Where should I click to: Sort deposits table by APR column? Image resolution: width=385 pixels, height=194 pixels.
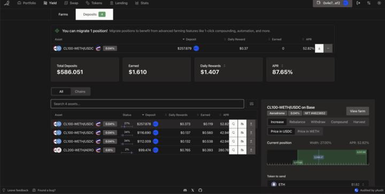tap(224, 115)
